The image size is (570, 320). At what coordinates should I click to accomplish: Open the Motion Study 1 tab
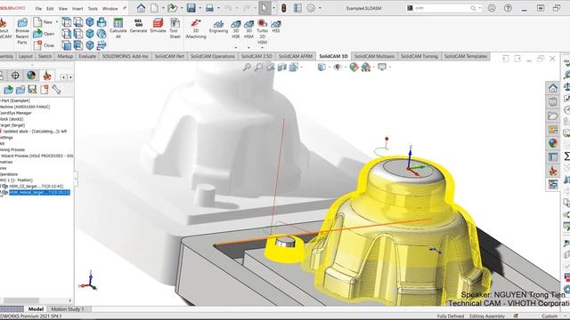(x=68, y=309)
